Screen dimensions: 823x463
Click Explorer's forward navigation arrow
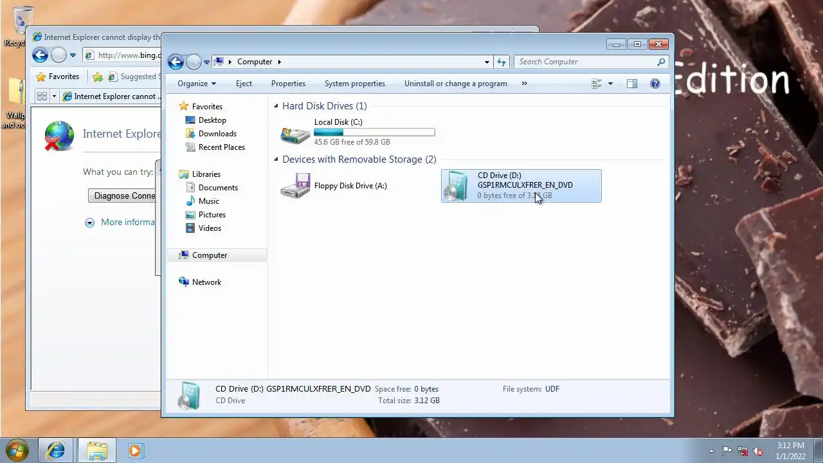coord(194,62)
